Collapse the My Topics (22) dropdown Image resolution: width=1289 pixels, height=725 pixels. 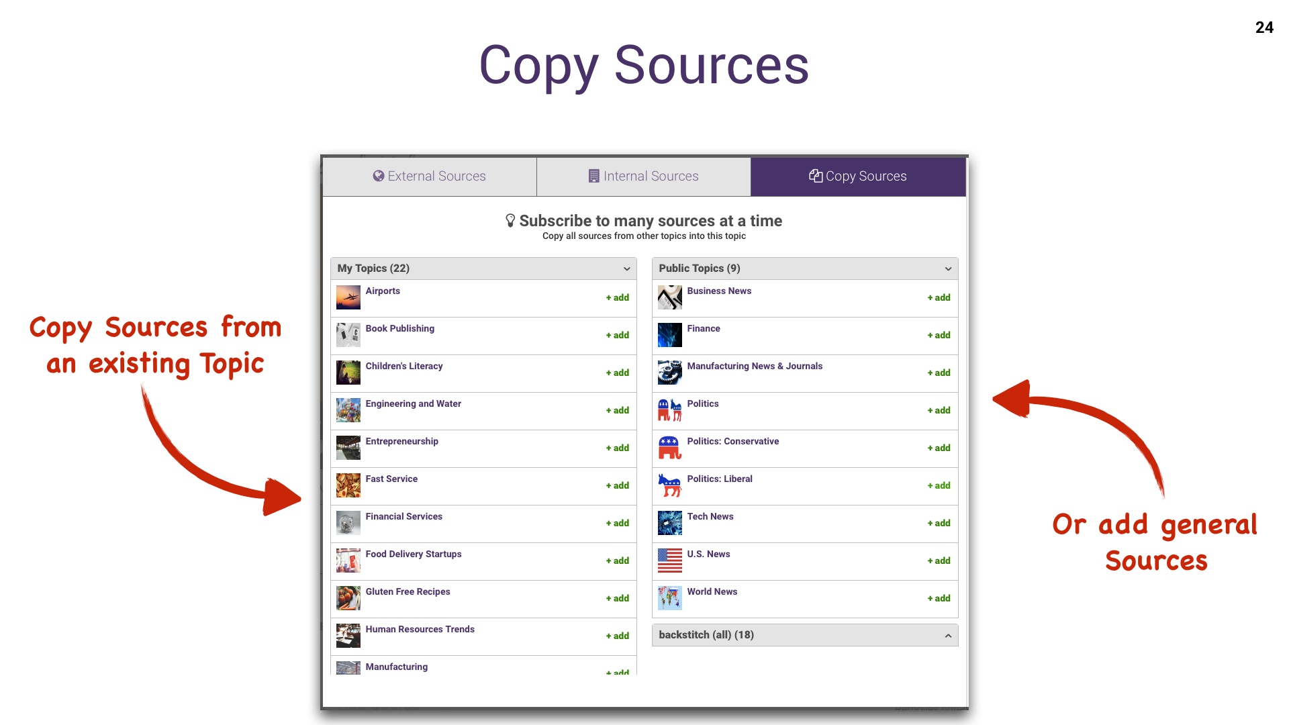(628, 269)
